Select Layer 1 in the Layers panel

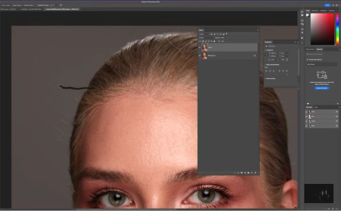point(228,47)
